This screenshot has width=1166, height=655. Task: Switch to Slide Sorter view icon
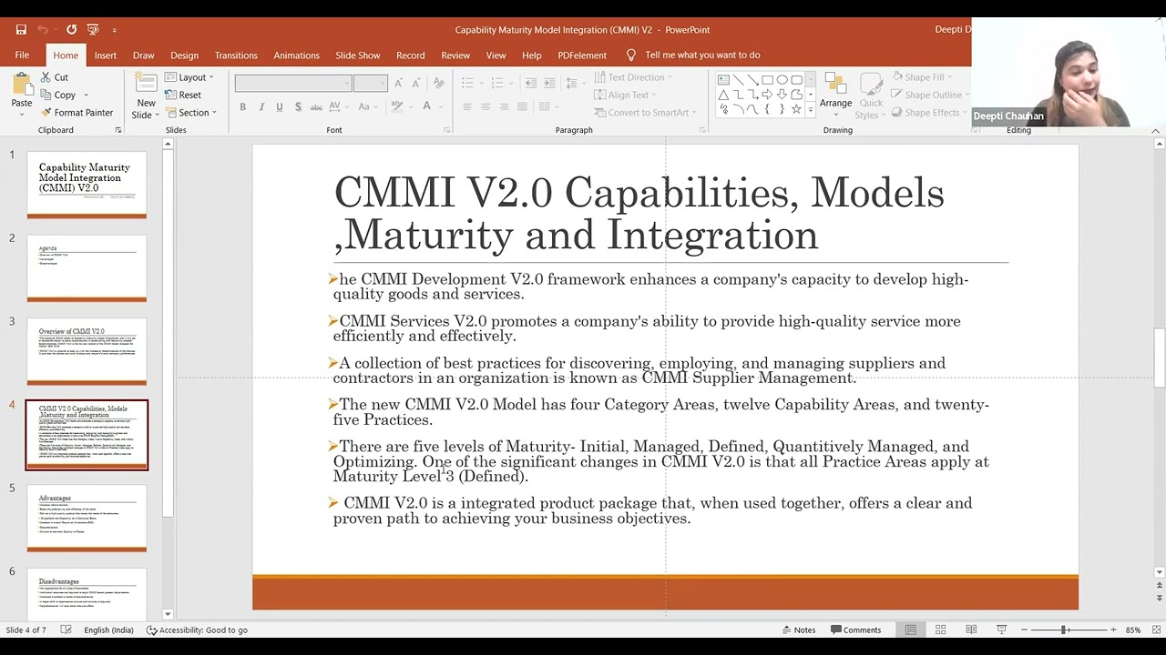click(x=940, y=630)
